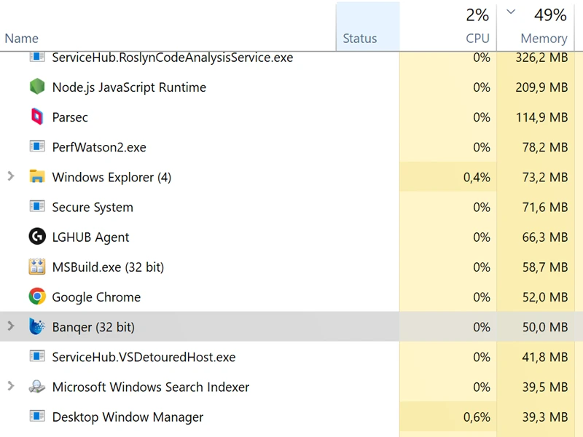Click the ServiceHub.RoslynCodeAnalysisService.exe process icon
The image size is (583, 437).
point(37,57)
